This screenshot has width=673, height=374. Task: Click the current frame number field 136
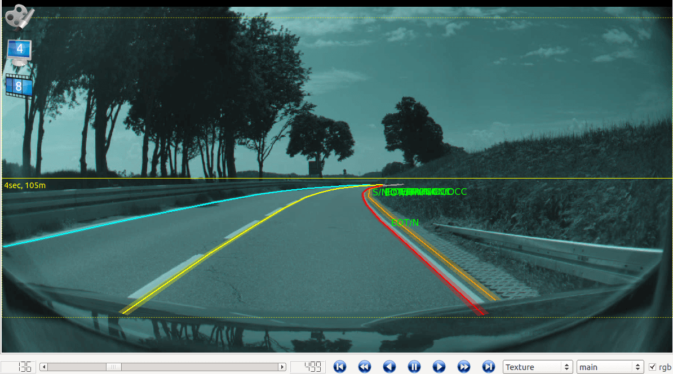[18, 367]
